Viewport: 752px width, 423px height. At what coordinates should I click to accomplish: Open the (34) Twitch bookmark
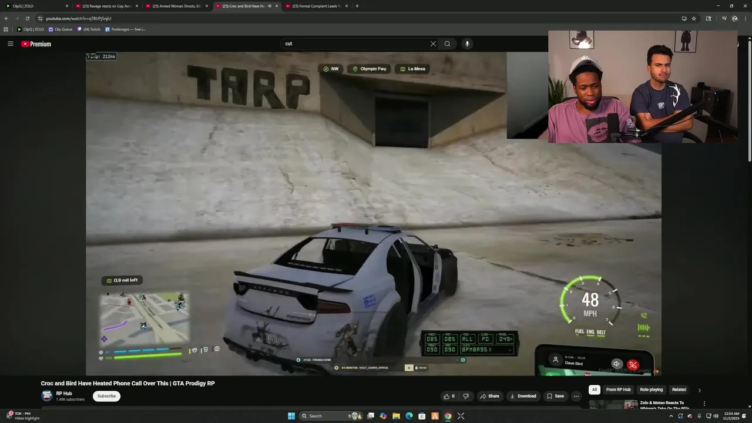(89, 29)
